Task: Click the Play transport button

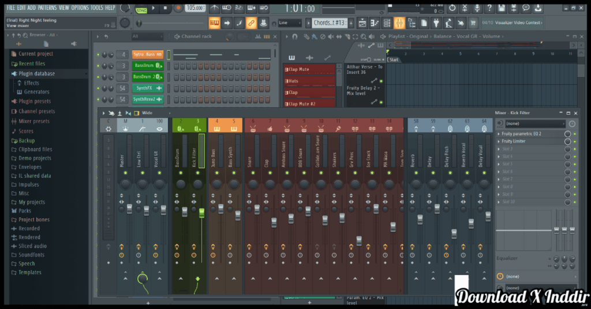Action: pyautogui.click(x=154, y=8)
